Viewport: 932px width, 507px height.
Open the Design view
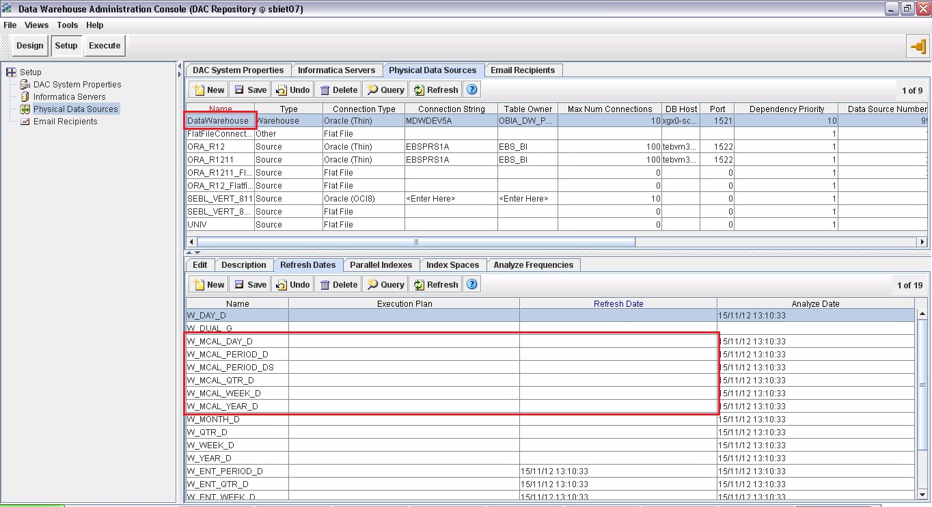29,45
